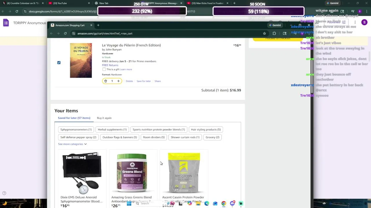
Task: Click the Dixie EMS Deluxe Aneroid title
Action: coord(81,199)
